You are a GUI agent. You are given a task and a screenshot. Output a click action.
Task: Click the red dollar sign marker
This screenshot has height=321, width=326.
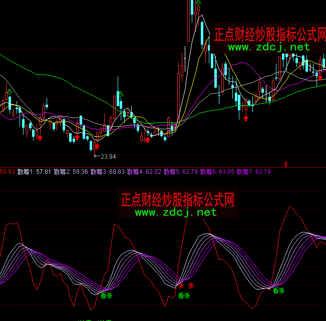(x=286, y=164)
